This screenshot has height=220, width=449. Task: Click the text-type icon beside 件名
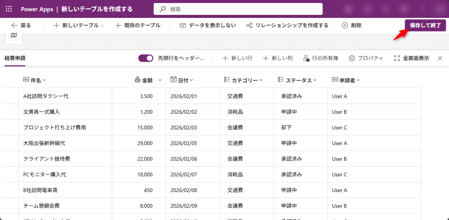tap(26, 80)
